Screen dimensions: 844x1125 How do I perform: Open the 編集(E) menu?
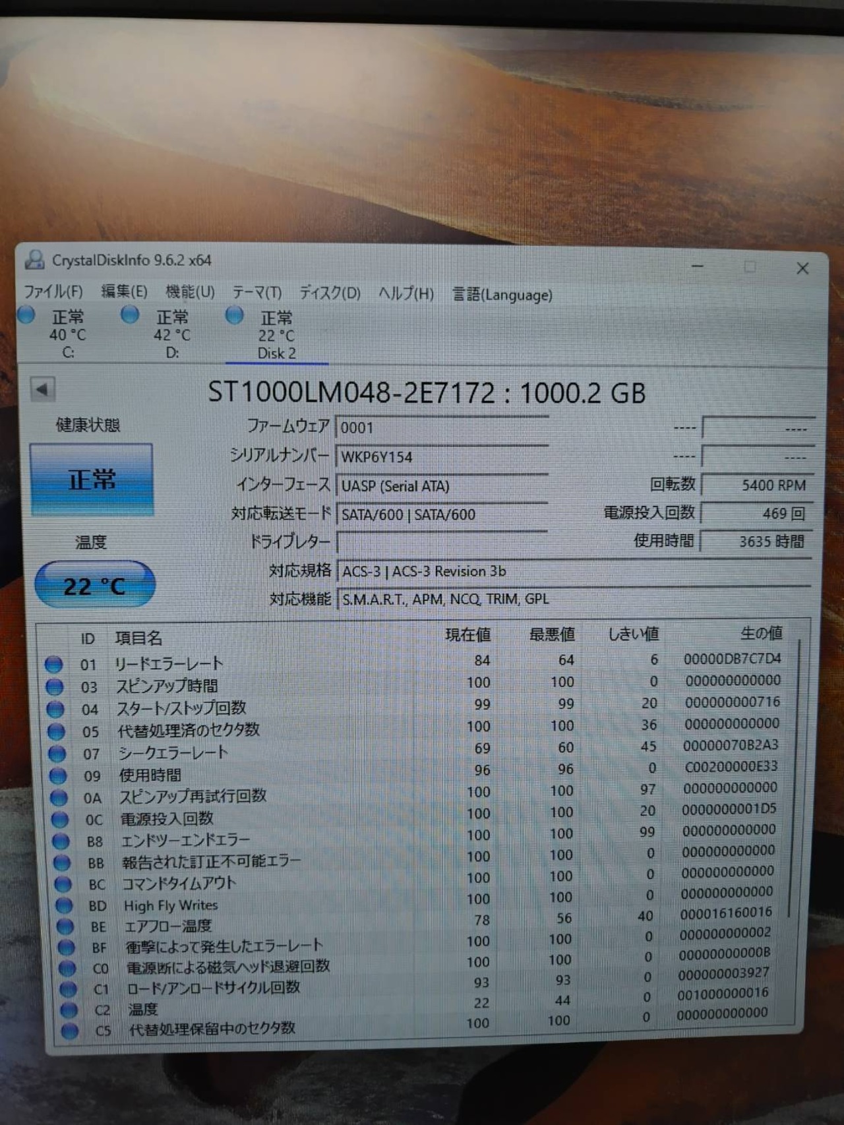[x=124, y=291]
